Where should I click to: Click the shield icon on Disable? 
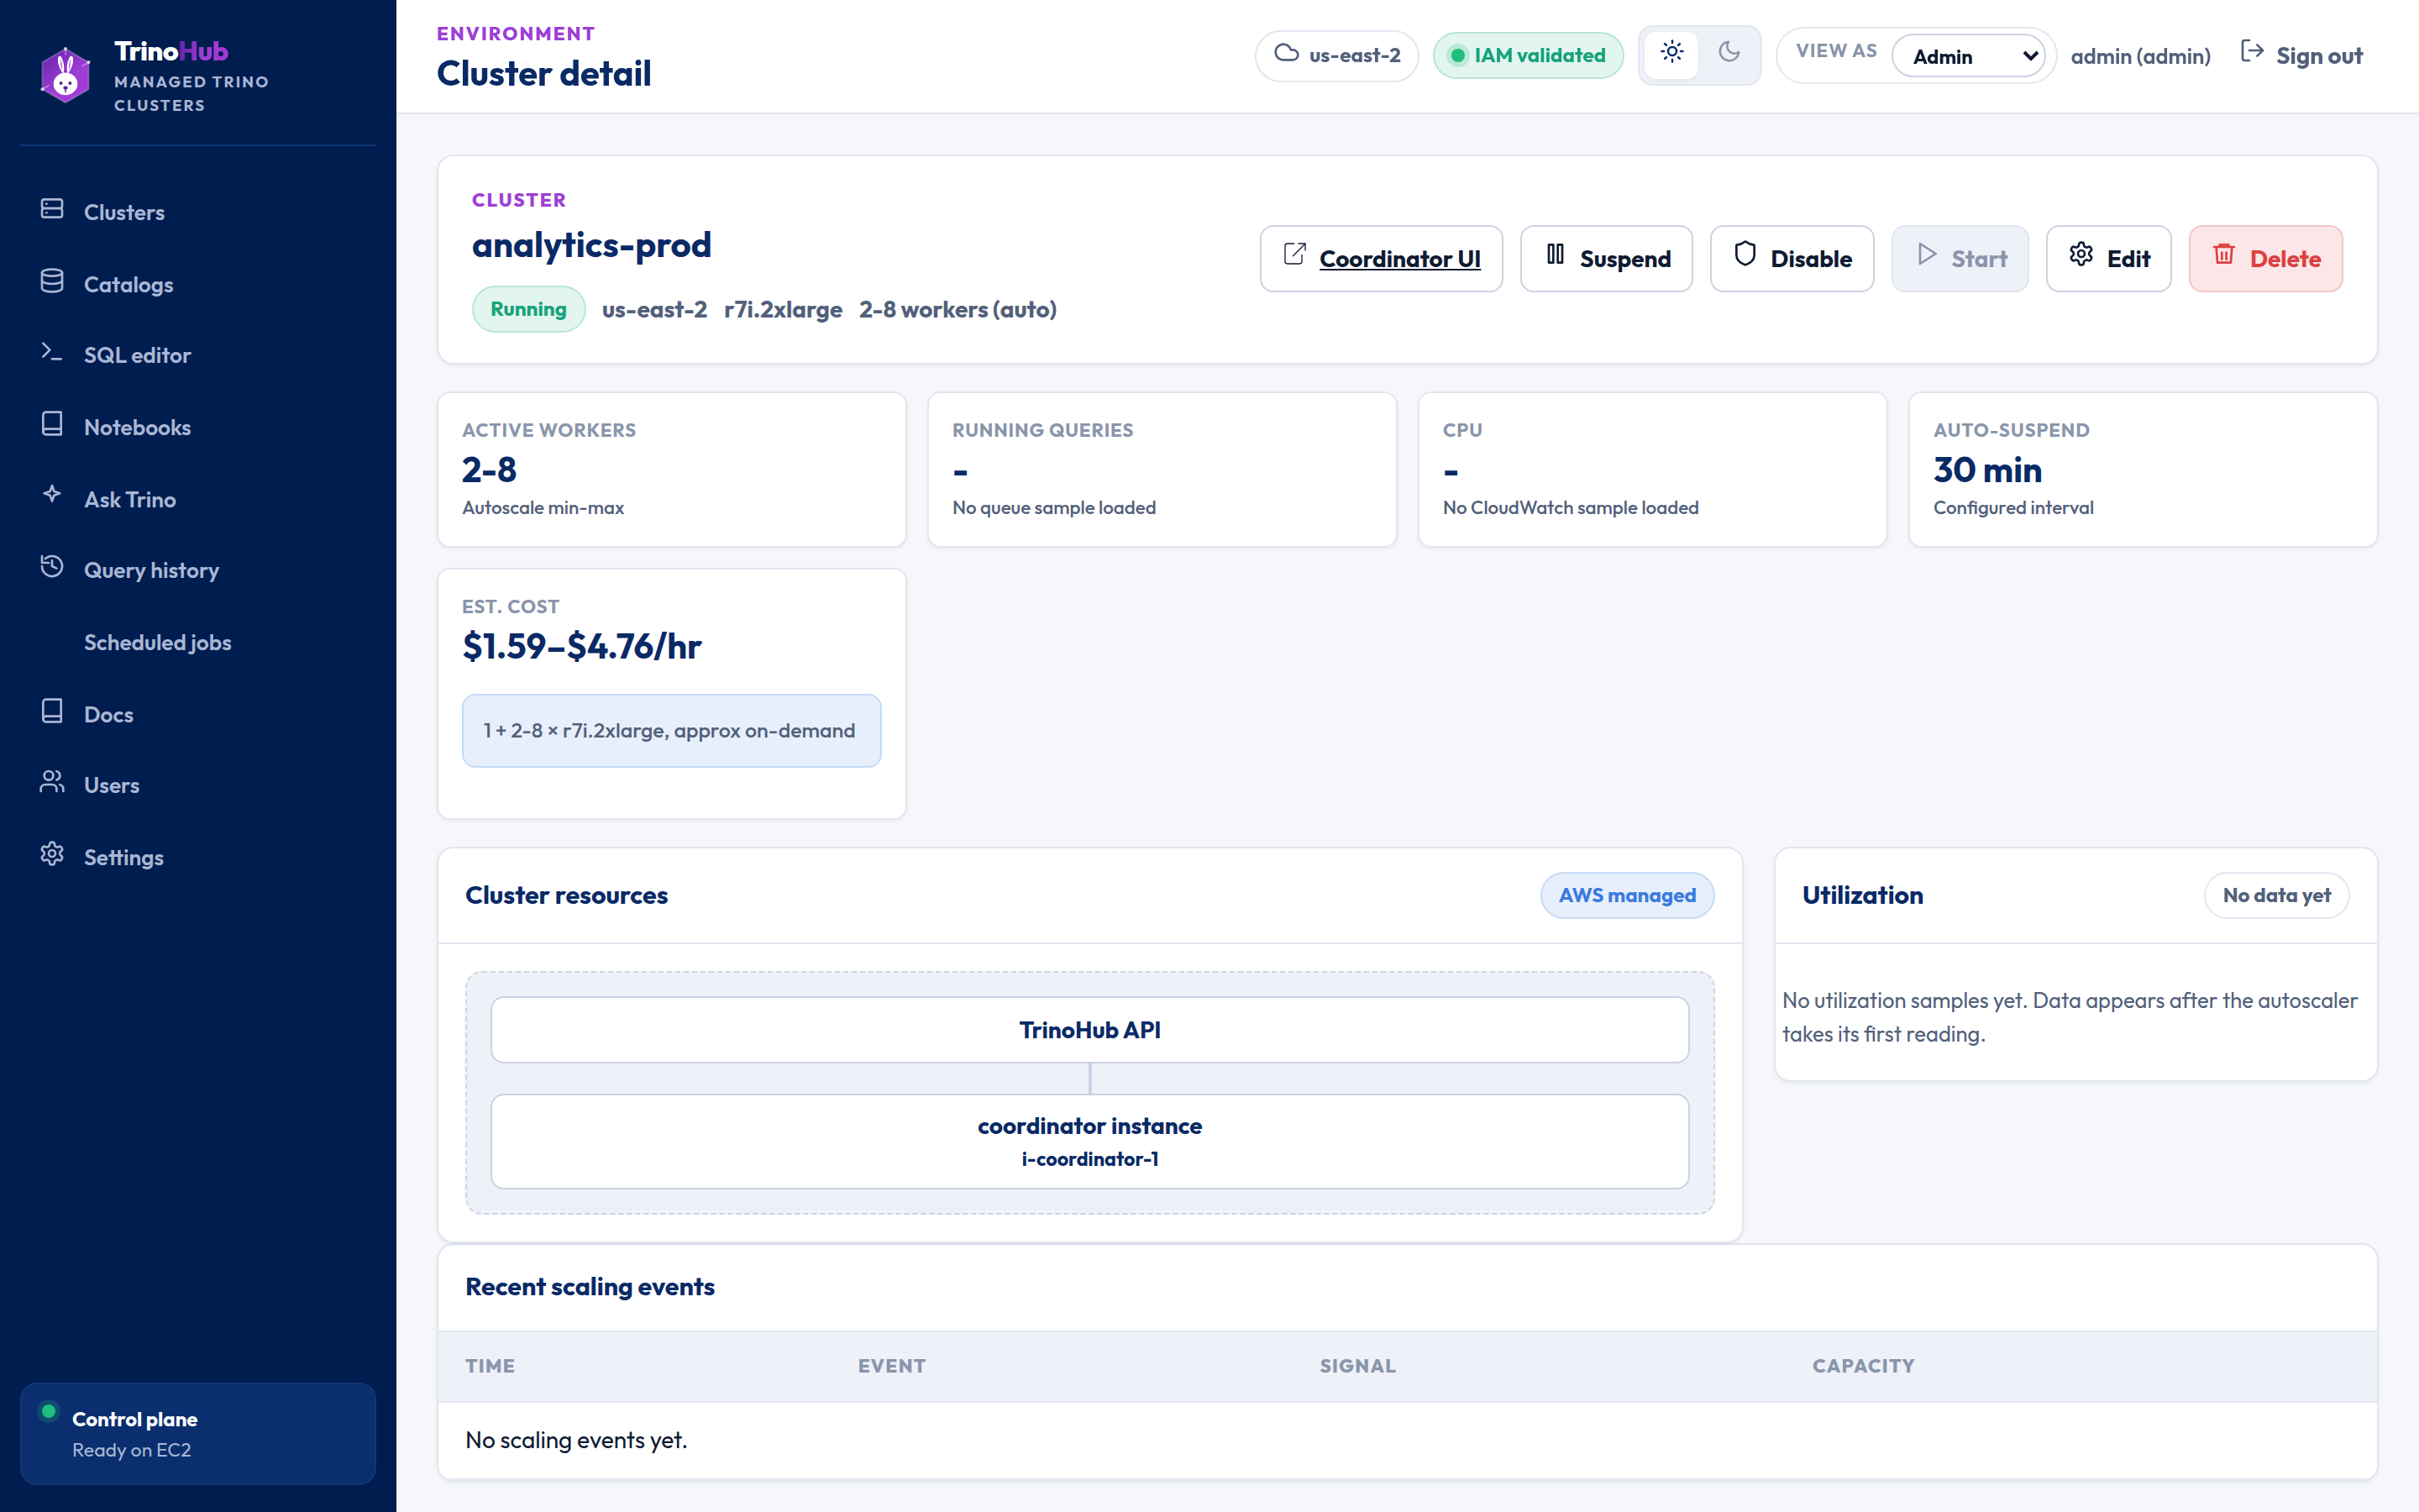coord(1745,254)
